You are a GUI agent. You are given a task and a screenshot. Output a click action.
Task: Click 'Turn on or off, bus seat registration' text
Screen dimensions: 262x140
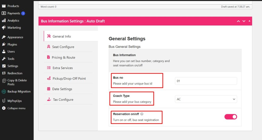(136, 120)
